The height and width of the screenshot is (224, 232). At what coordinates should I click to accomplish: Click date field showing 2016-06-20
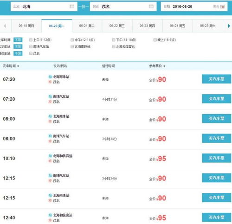click(x=194, y=6)
